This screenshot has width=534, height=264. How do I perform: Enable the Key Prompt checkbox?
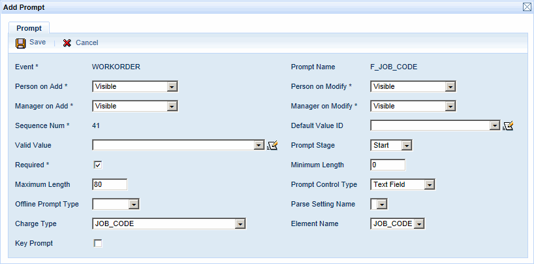pos(98,243)
